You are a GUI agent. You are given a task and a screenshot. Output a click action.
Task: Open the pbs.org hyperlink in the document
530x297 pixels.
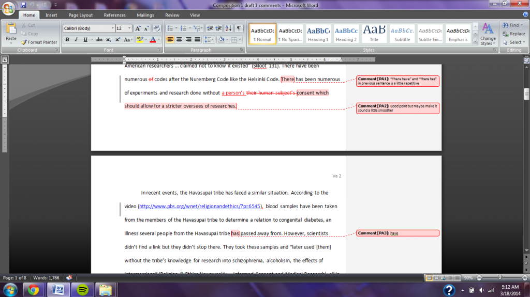point(201,207)
